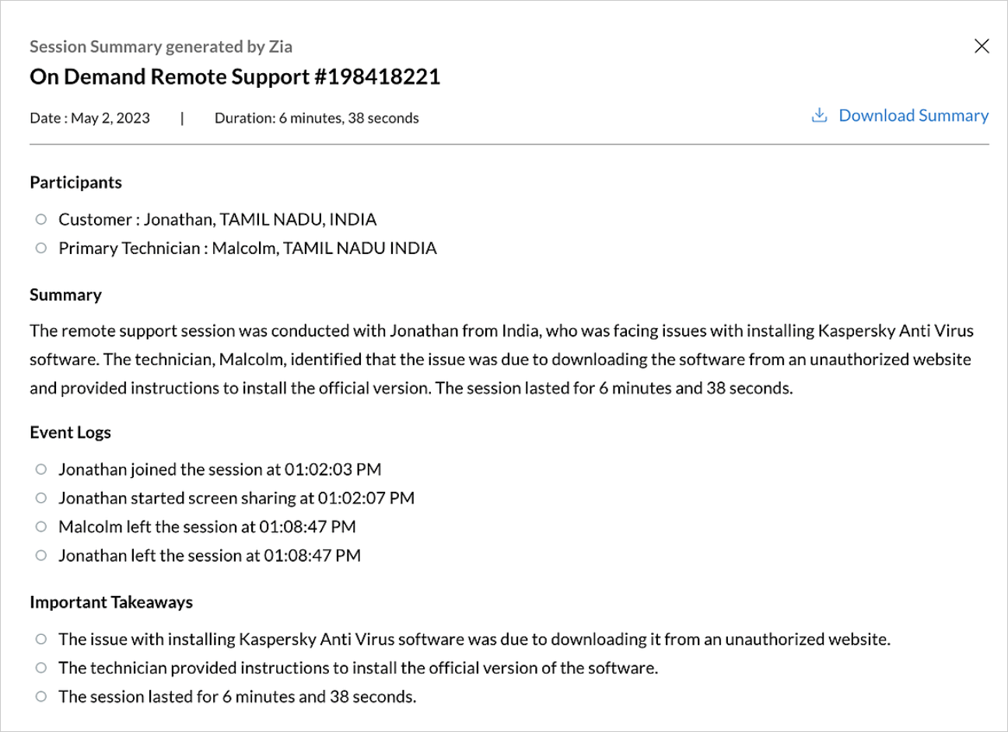Click the On Demand Remote Support title

point(235,77)
